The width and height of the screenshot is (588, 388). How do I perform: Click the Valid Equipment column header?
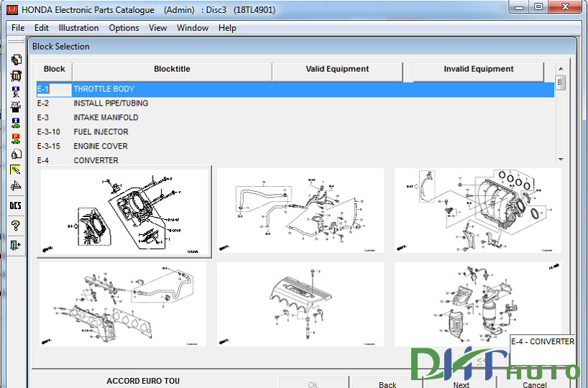(337, 72)
